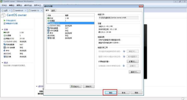Viewport: 187px width, 100px height.
Task: Click the 设备 column header in hardware list
Action: coord(49,15)
